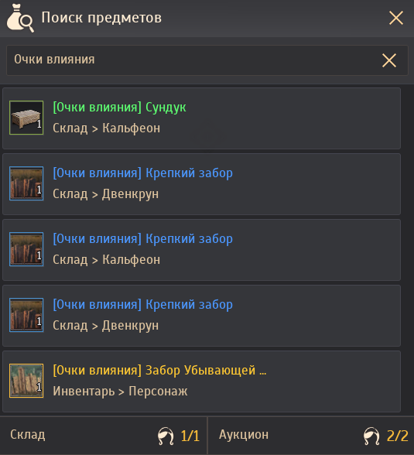Viewport: 414px width, 455px height.
Task: Click the horseshoe icon beside Аукцион counter
Action: 371,436
